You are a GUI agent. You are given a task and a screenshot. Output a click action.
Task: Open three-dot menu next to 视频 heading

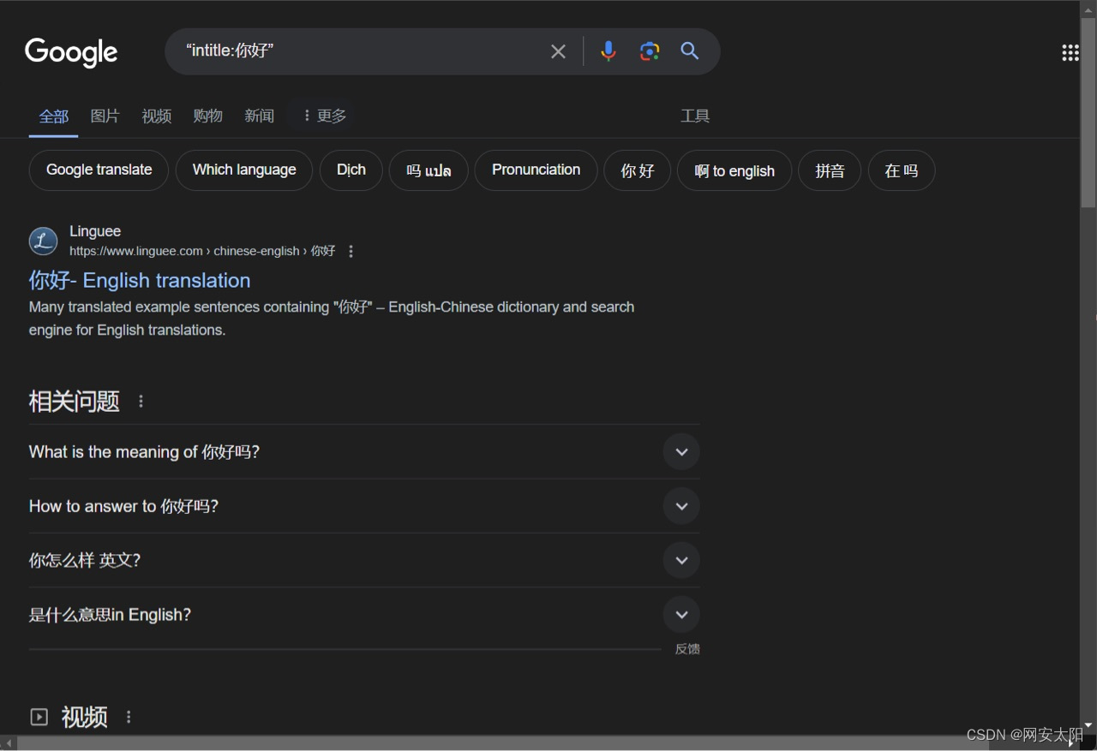click(129, 717)
